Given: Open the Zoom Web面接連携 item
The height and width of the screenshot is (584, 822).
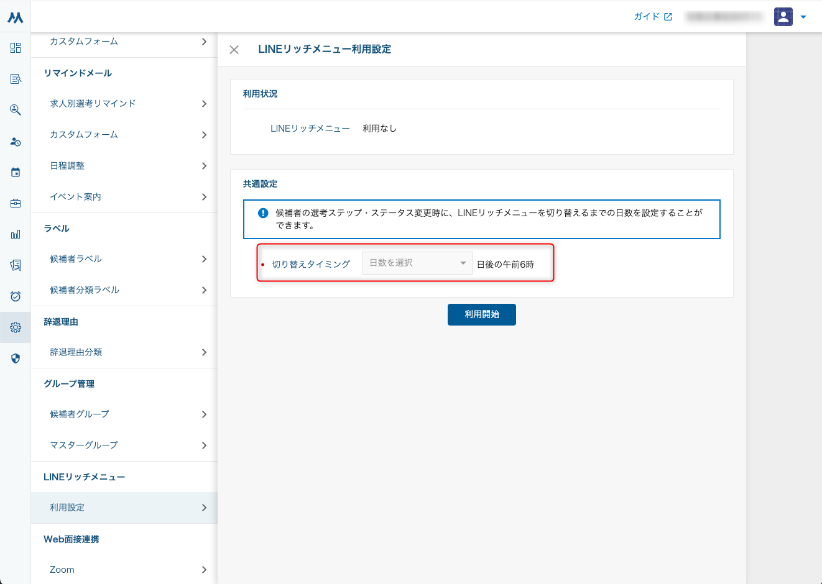Looking at the screenshot, I should (x=124, y=570).
